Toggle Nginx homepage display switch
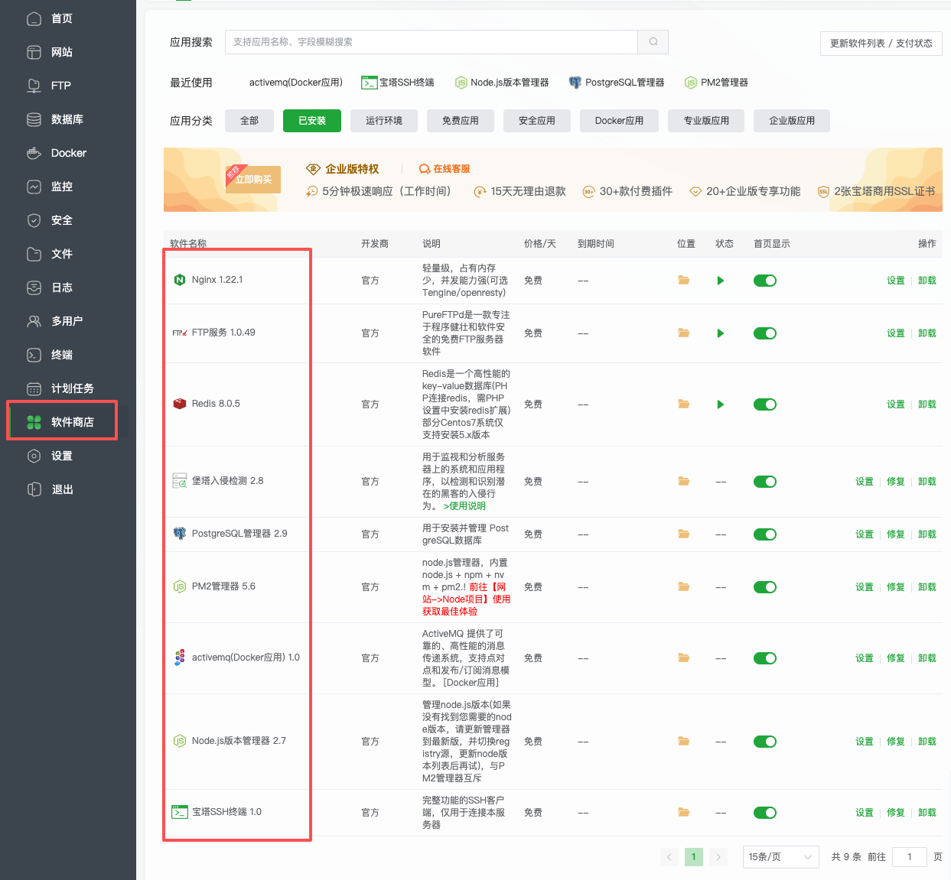Viewport: 951px width, 880px height. [x=765, y=281]
